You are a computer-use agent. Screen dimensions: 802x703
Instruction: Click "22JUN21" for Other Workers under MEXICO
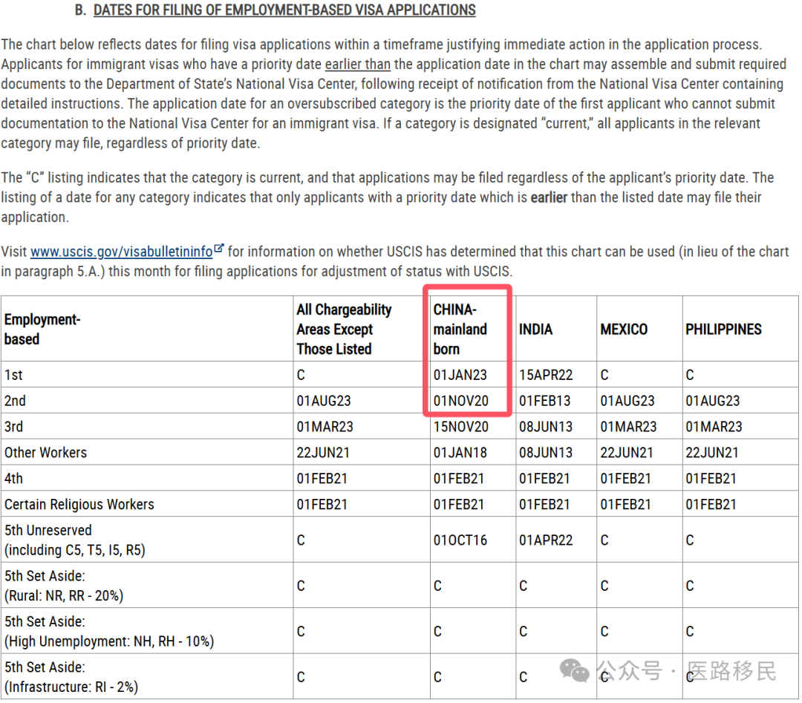(x=627, y=453)
